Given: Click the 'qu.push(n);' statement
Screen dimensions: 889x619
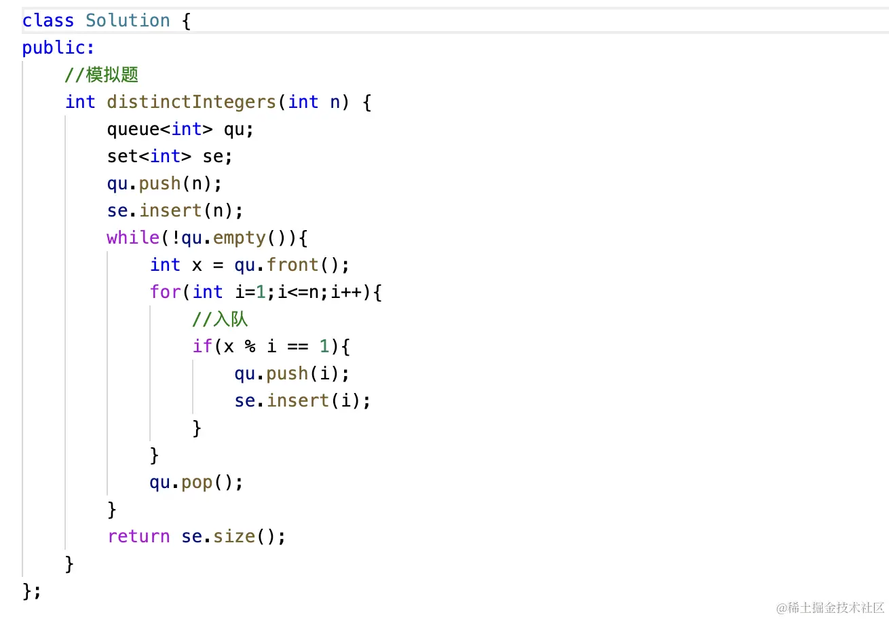Looking at the screenshot, I should (164, 183).
